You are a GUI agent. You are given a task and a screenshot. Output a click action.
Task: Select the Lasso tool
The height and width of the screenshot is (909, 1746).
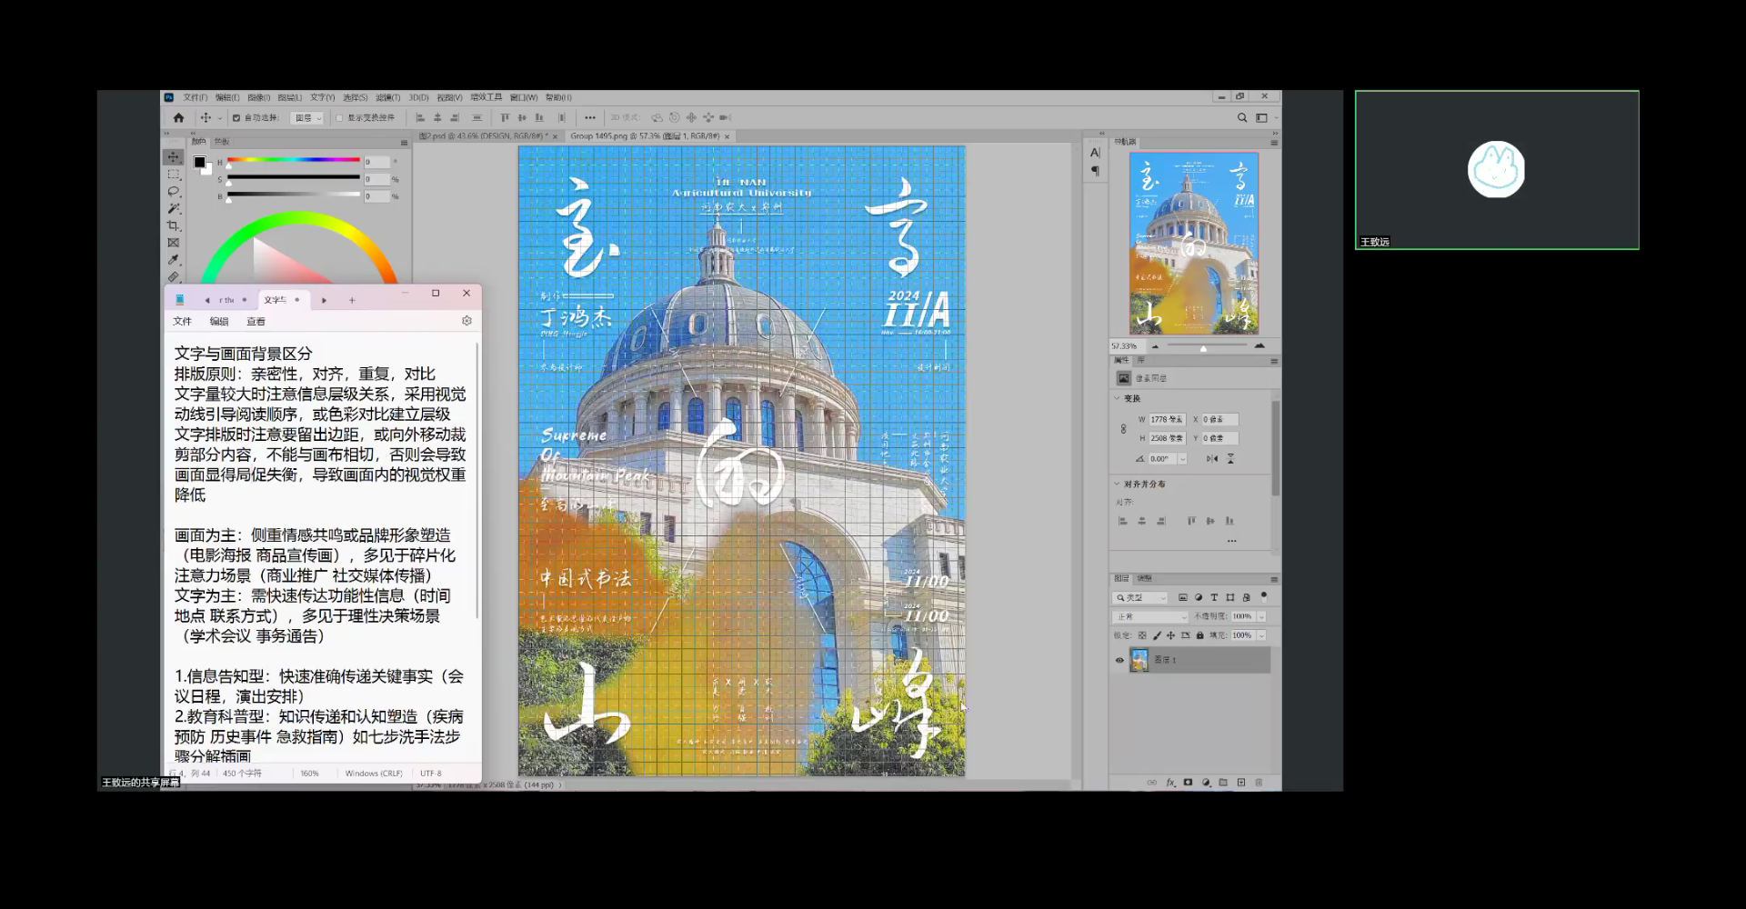(173, 192)
